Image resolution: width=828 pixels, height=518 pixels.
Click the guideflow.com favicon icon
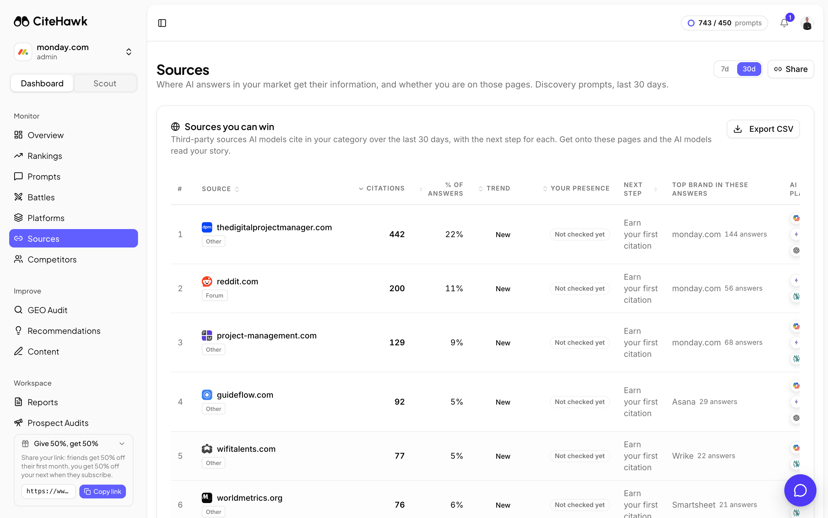(207, 395)
